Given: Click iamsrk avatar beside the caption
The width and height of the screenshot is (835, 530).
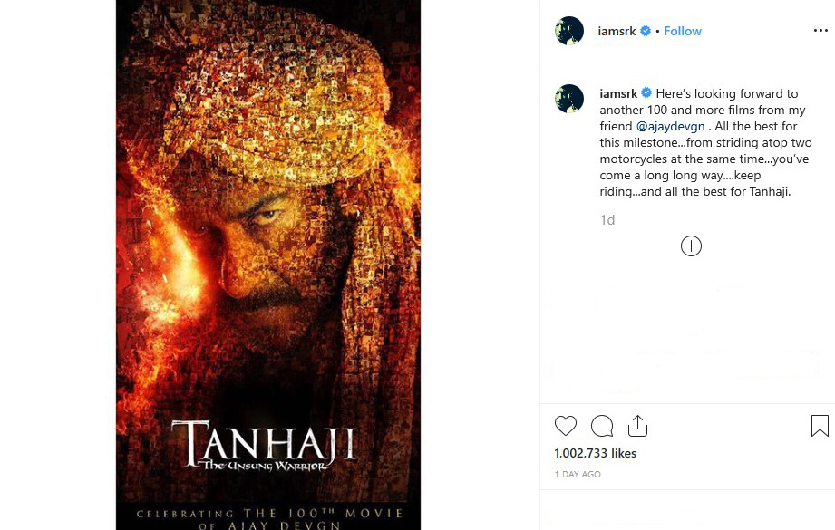Looking at the screenshot, I should (569, 99).
